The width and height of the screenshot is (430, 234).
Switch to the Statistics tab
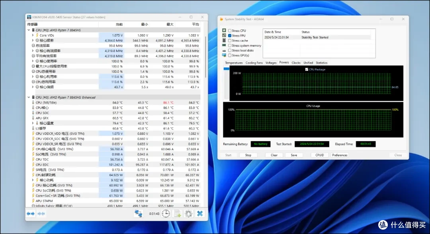tap(321, 63)
